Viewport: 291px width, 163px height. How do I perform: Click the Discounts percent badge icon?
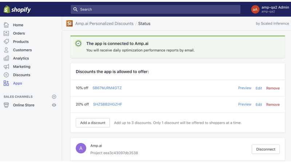pyautogui.click(x=6, y=75)
